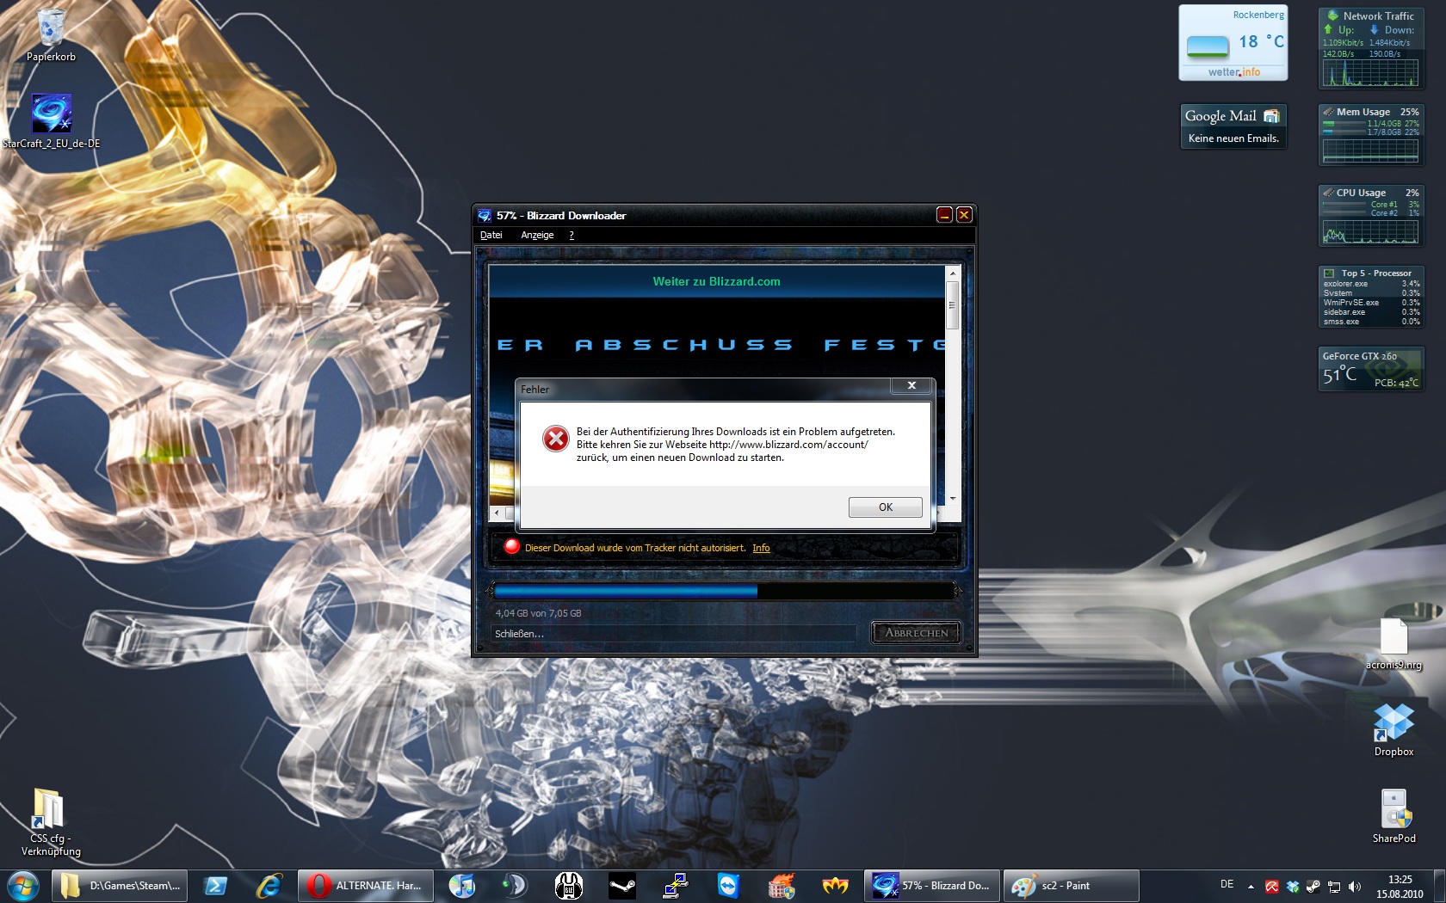Open the Datei menu
The image size is (1446, 903).
[491, 235]
